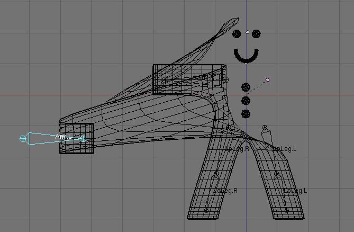Click the white object center dot between eyes

[x=247, y=32]
